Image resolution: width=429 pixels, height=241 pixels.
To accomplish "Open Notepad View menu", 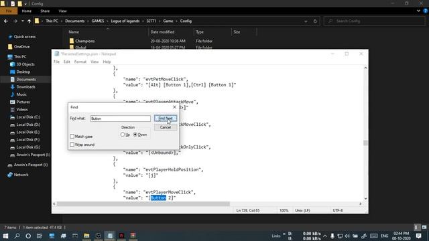I will point(95,62).
